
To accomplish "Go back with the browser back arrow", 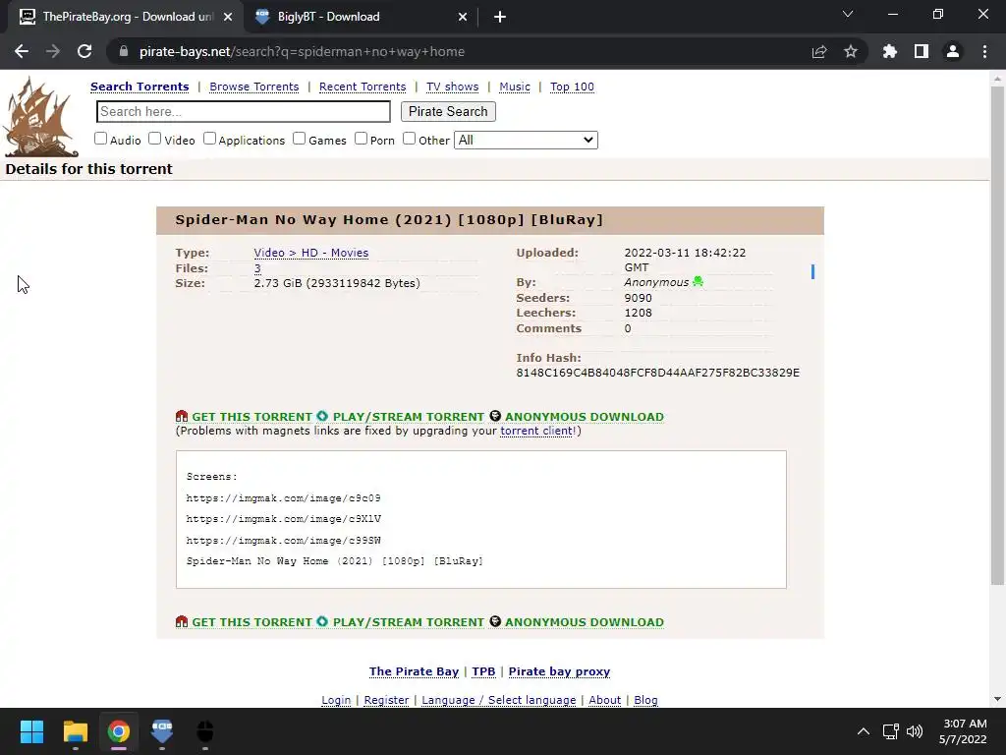I will pyautogui.click(x=22, y=51).
